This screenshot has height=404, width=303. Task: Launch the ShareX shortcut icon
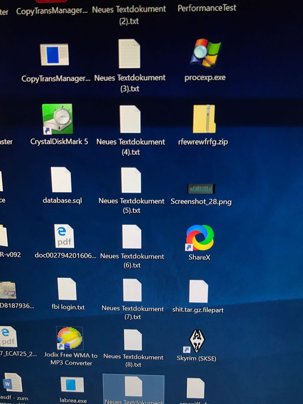[x=200, y=238]
